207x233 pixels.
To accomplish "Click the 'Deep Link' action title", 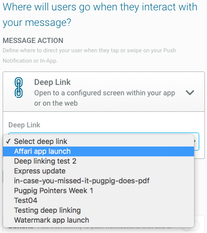I will coord(52,82).
